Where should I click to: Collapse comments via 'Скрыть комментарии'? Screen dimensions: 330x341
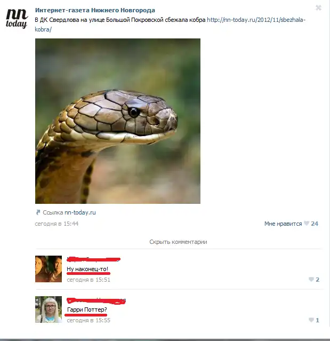pyautogui.click(x=178, y=242)
